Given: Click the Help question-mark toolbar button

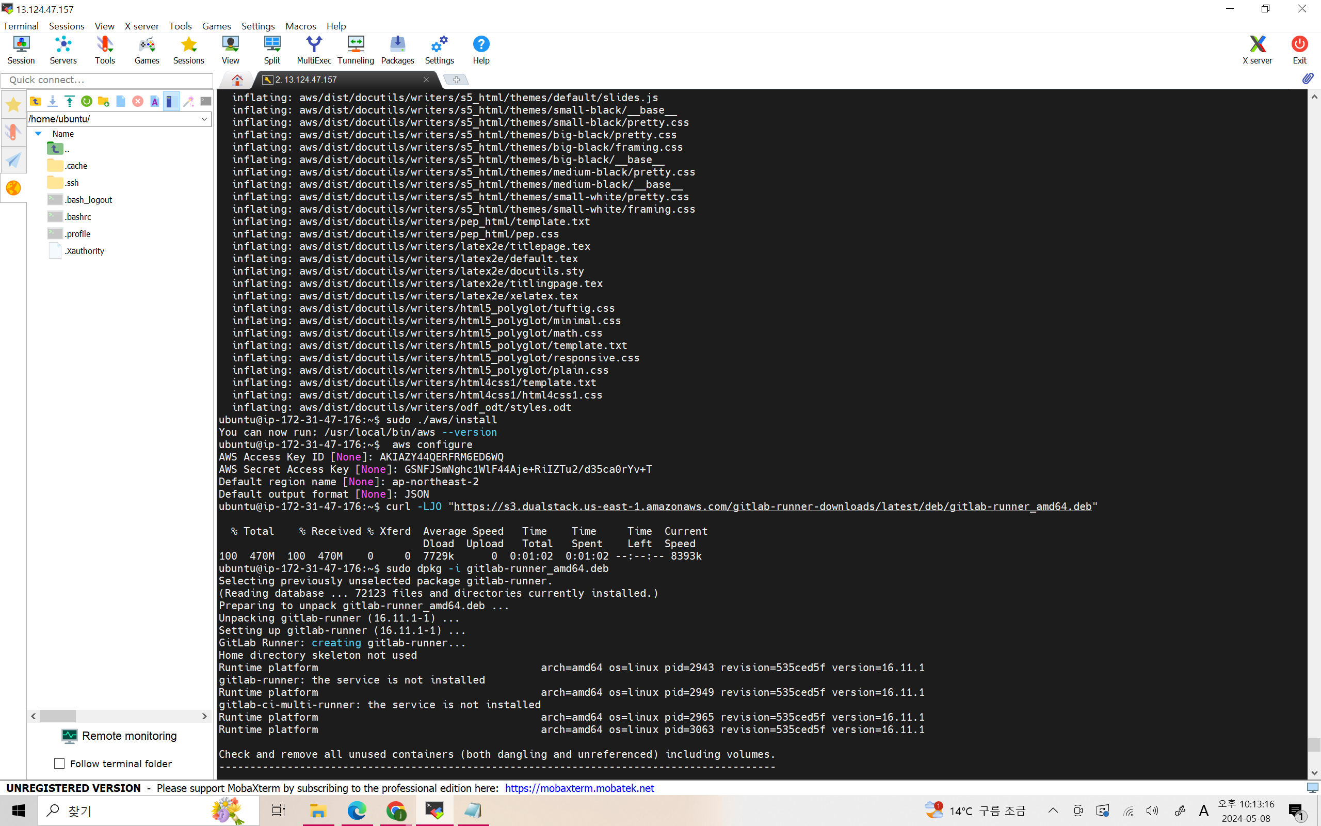Looking at the screenshot, I should click(x=481, y=50).
